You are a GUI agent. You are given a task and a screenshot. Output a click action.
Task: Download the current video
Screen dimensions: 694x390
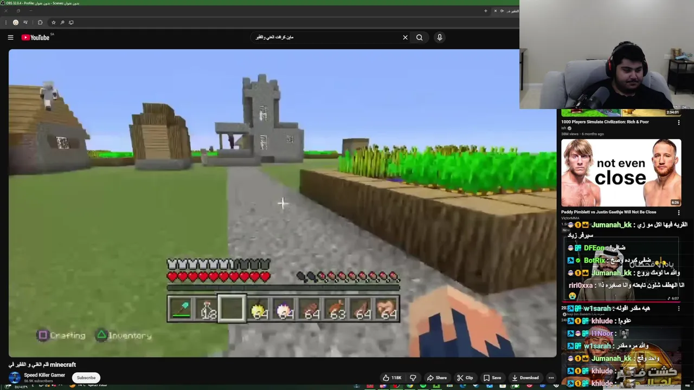[x=525, y=378]
